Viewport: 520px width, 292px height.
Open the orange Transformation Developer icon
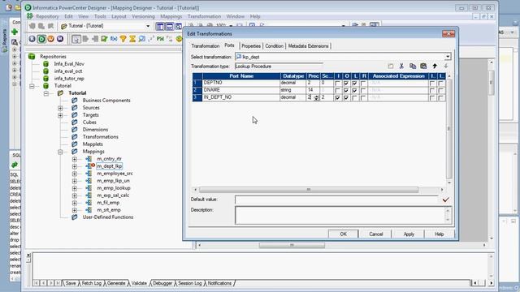(x=50, y=39)
